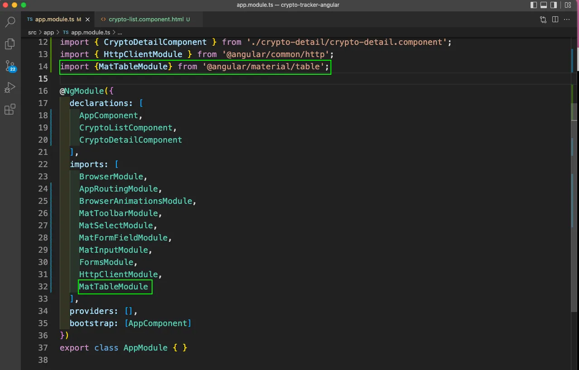
Task: Toggle the secondary sidebar layout icon
Action: [x=554, y=5]
